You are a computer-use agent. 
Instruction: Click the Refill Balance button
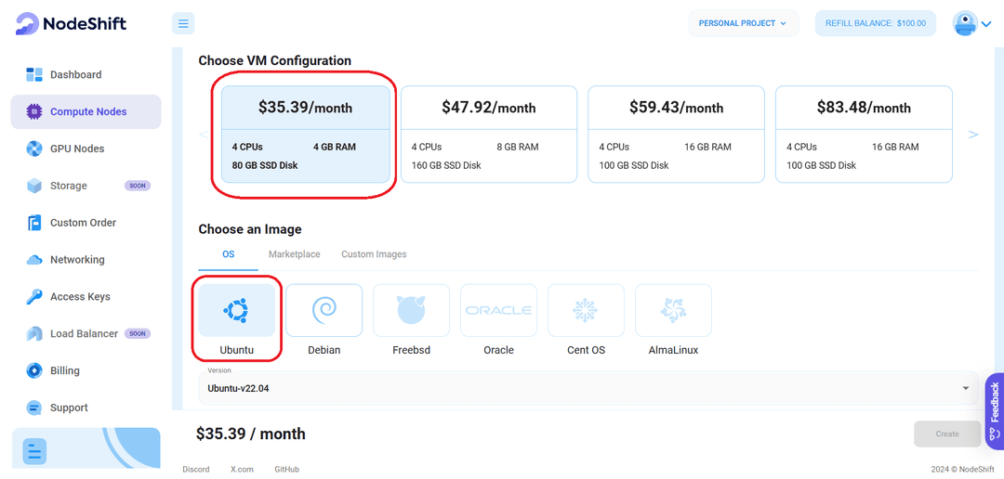pos(875,23)
